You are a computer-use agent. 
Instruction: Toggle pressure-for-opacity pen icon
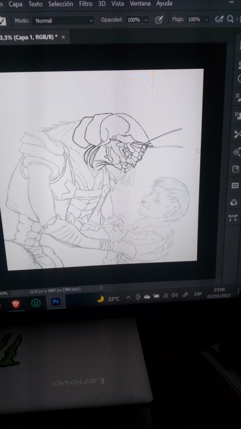pos(159,20)
